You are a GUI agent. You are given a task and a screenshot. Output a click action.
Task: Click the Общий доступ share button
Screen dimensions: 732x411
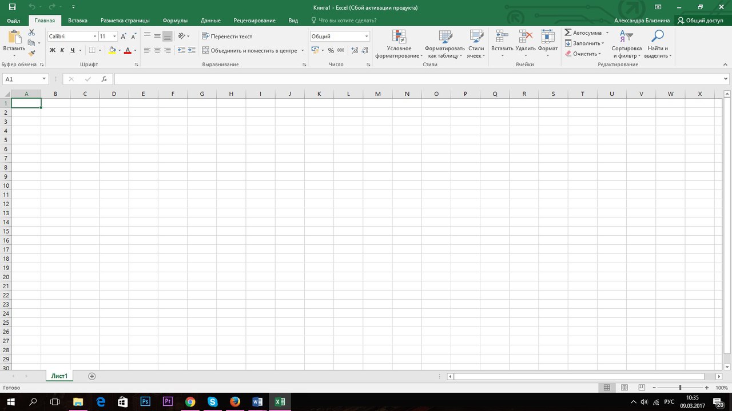(700, 21)
